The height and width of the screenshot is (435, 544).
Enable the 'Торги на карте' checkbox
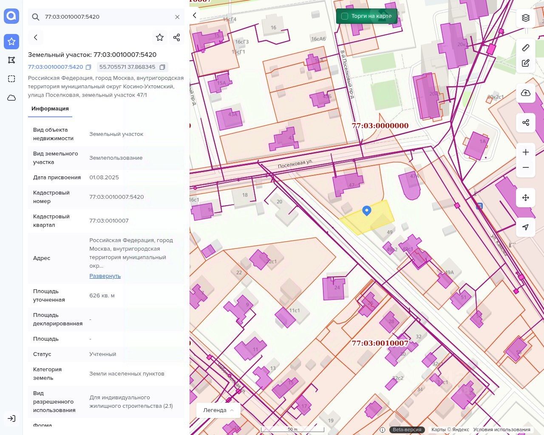click(345, 16)
